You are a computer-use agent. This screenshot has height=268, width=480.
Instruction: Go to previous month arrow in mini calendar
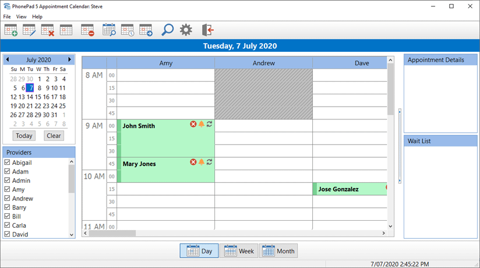click(x=8, y=59)
